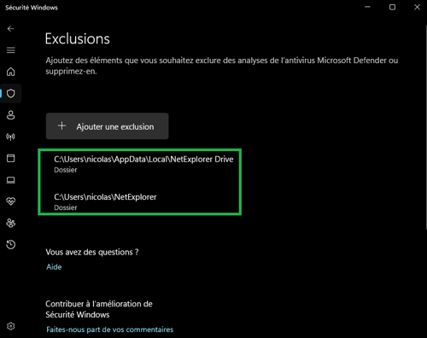Close the Sécurité Windows window
The width and height of the screenshot is (427, 338).
417,7
